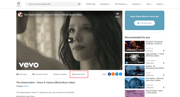The width and height of the screenshot is (180, 97).
Task: Copy link using the blue link icon
Action: [121, 74]
